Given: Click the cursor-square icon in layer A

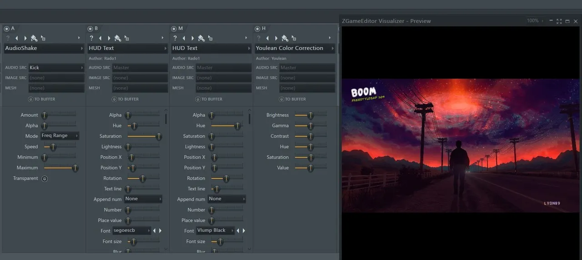Looking at the screenshot, I should (x=43, y=38).
